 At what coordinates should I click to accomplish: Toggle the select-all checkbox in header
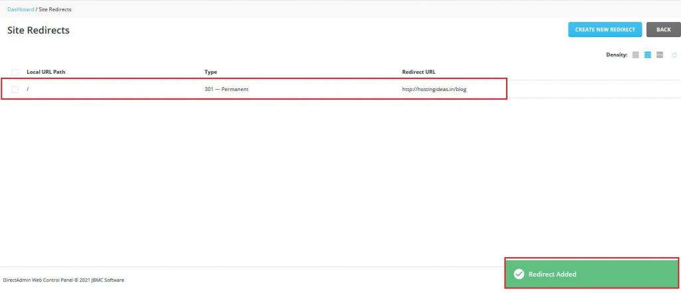click(x=15, y=72)
